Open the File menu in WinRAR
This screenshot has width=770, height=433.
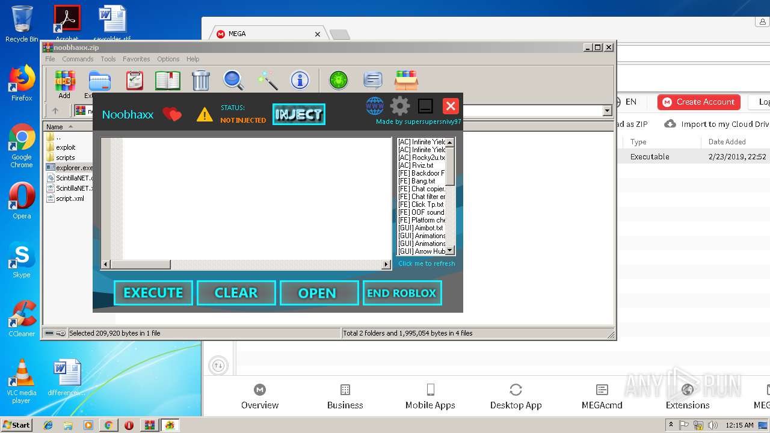[50, 59]
